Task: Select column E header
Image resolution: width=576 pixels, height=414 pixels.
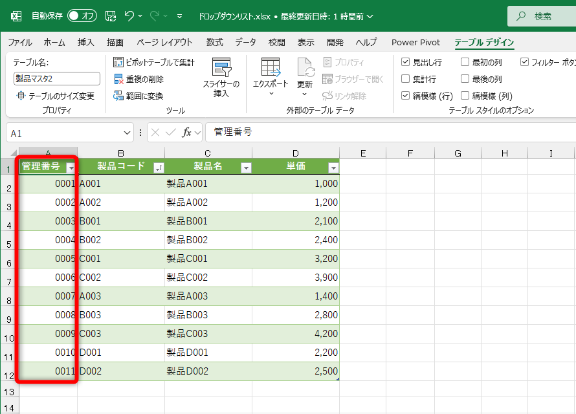Action: coord(363,153)
